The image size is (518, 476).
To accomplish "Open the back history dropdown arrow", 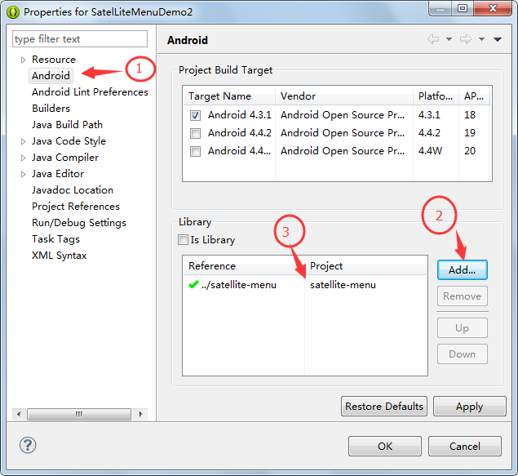I will point(449,39).
